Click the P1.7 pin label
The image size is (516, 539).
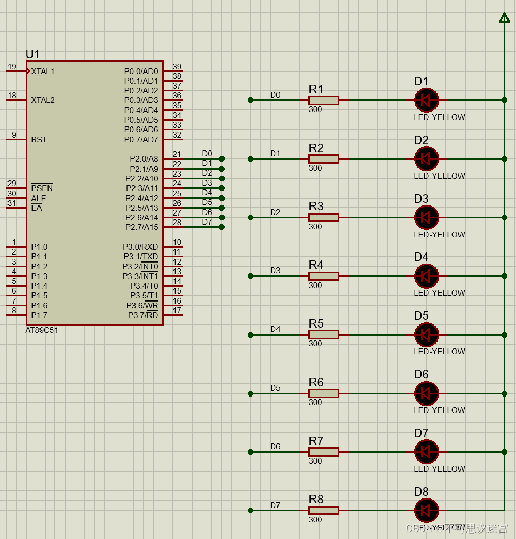(39, 315)
